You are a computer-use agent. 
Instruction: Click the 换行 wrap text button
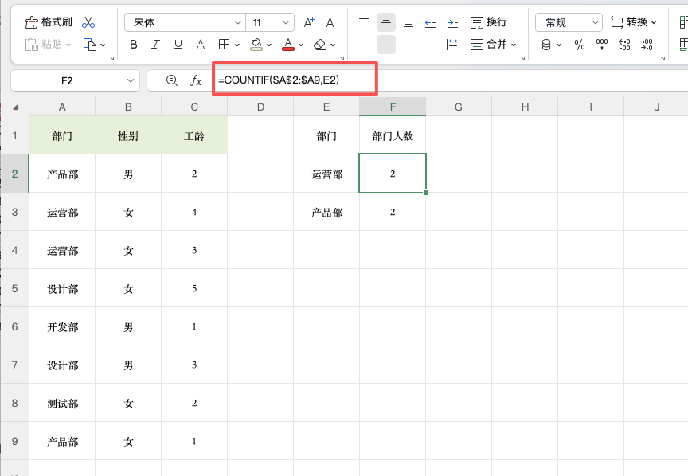tap(488, 21)
